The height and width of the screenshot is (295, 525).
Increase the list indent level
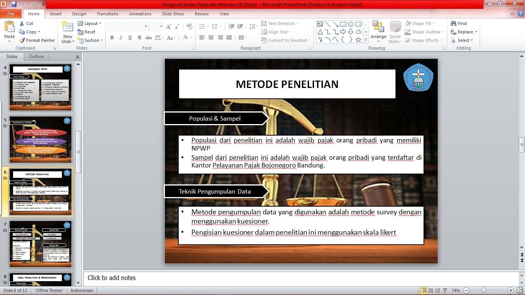pyautogui.click(x=241, y=27)
